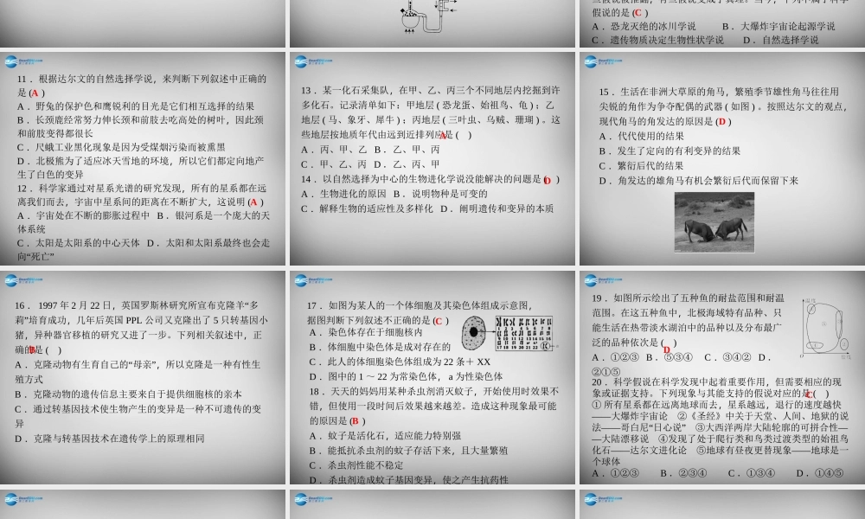Click option "A．代代使用的结果"
The height and width of the screenshot is (519, 865).
click(642, 136)
